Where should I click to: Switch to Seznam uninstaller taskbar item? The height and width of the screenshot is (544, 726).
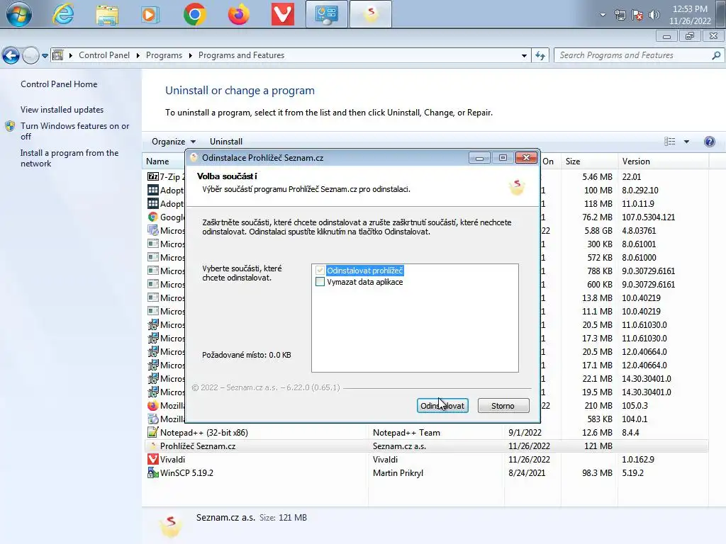[x=370, y=14]
